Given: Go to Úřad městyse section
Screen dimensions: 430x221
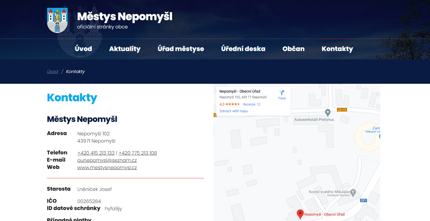Looking at the screenshot, I should (181, 49).
